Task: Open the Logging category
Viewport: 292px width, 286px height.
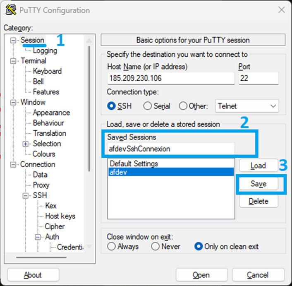Action: (x=45, y=50)
